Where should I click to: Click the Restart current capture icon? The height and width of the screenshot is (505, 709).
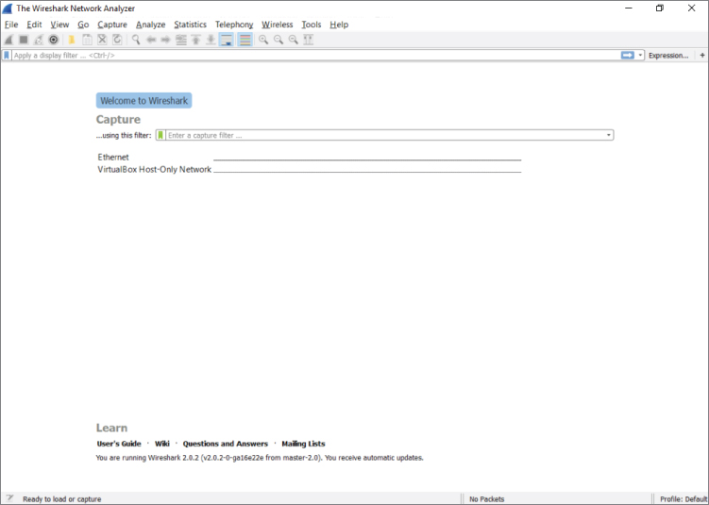pos(39,40)
